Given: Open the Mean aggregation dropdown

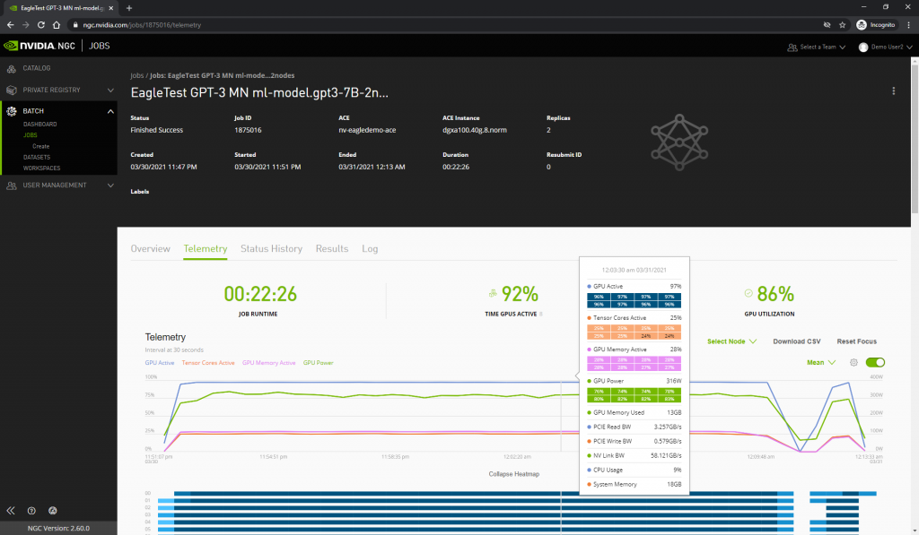Looking at the screenshot, I should 821,363.
